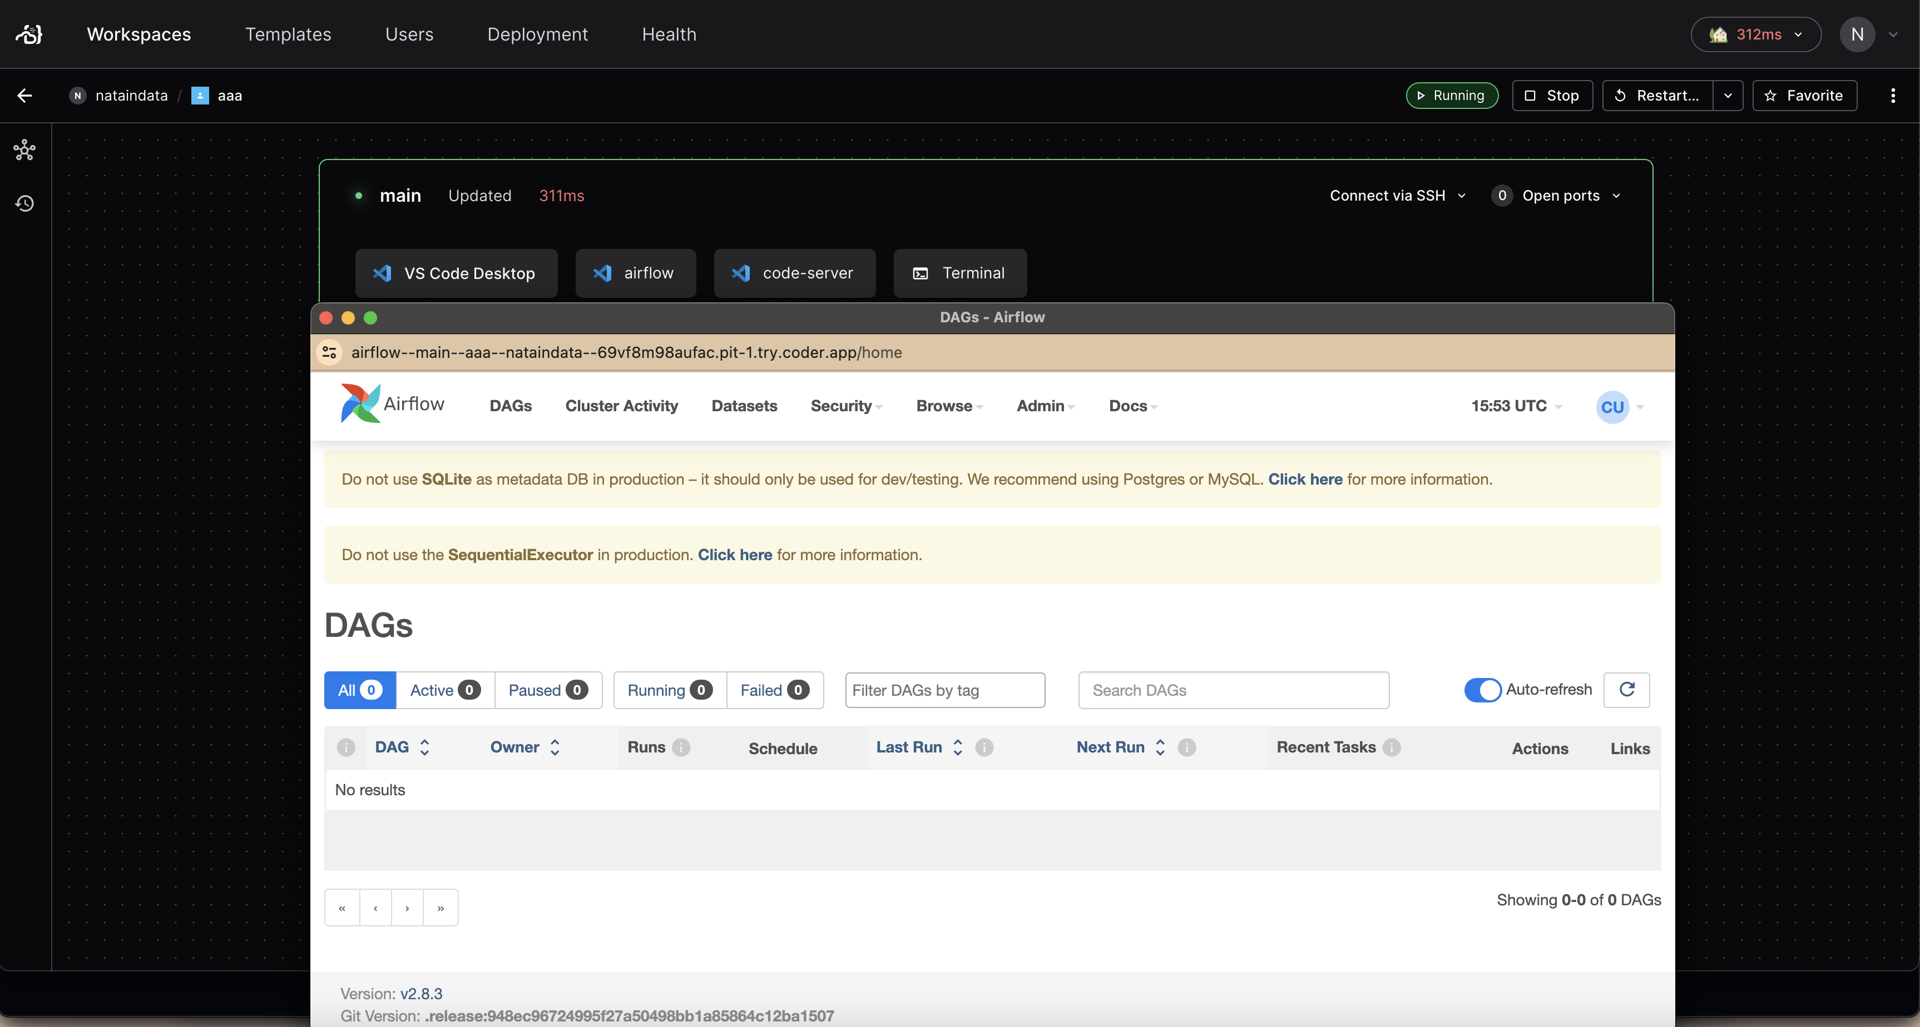Click the back arrow icon
The image size is (1920, 1027).
(24, 96)
